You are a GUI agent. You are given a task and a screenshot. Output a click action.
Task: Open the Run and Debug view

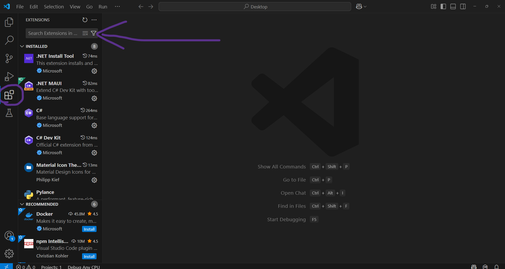9,76
